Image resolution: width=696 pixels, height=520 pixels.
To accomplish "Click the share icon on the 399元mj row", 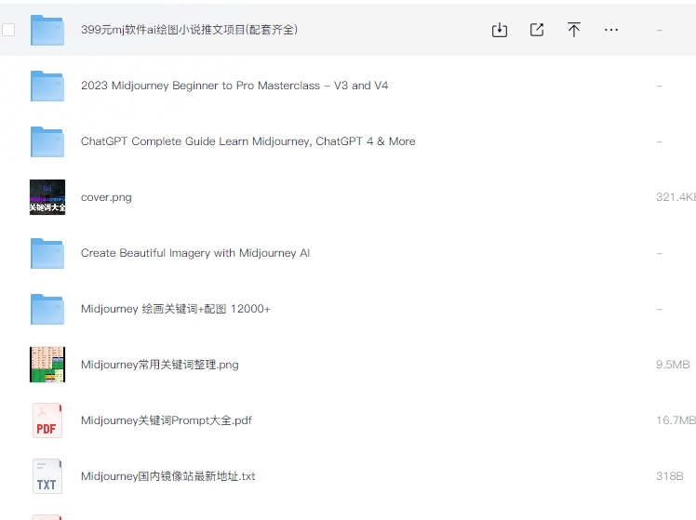I will (537, 30).
